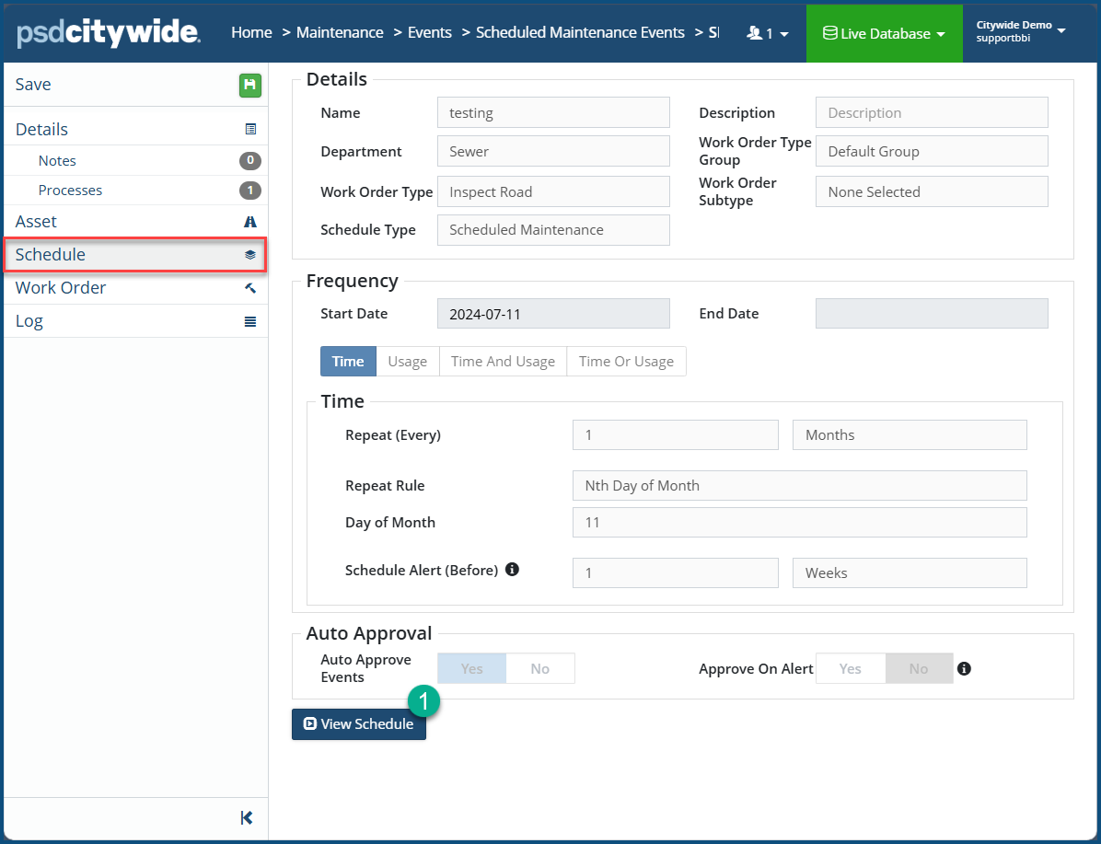Open Details in the sidebar
This screenshot has height=844, width=1101.
135,129
